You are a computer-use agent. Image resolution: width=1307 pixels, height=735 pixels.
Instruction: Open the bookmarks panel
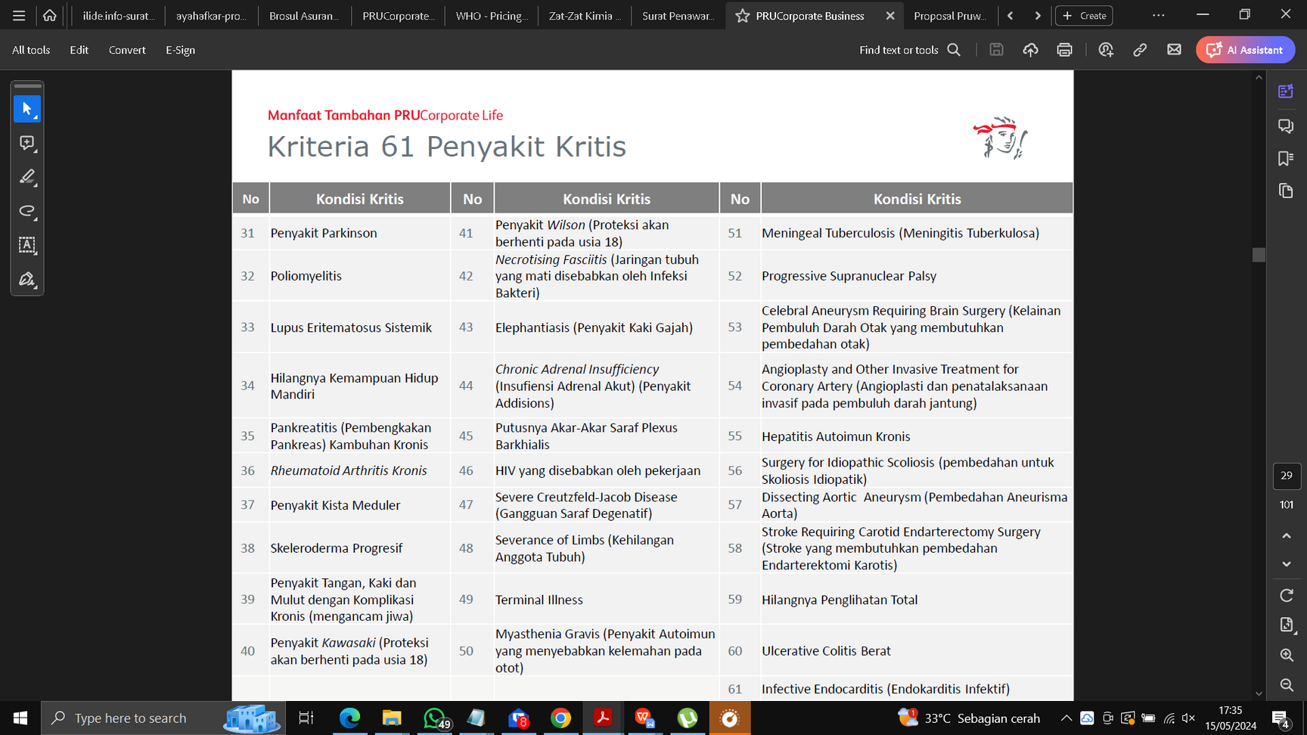click(x=1286, y=158)
